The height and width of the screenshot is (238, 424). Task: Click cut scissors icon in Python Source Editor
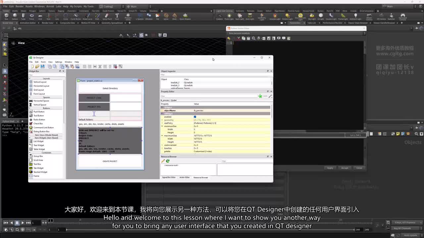(238, 38)
